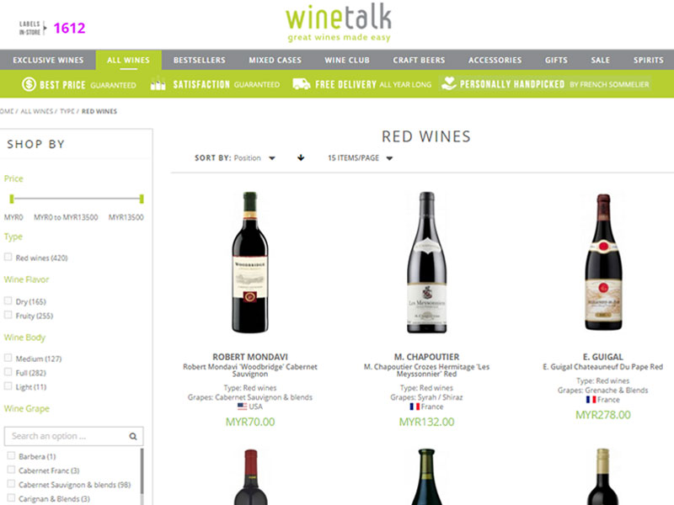Toggle sort direction with the down arrow

(x=301, y=157)
